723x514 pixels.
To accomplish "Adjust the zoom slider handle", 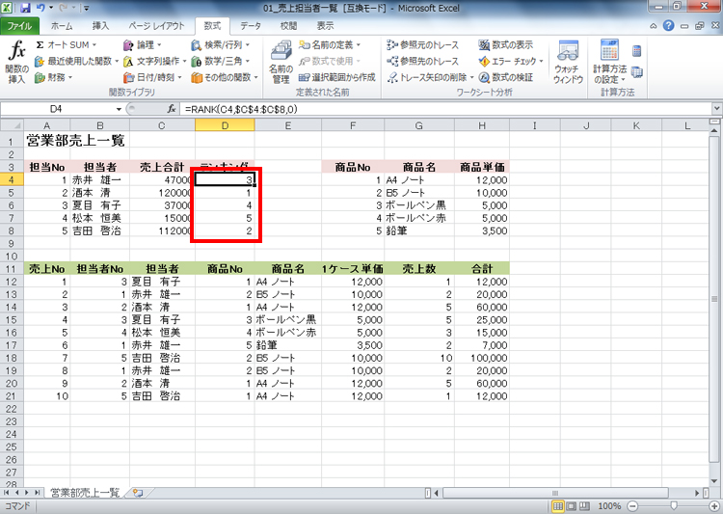I will [674, 506].
